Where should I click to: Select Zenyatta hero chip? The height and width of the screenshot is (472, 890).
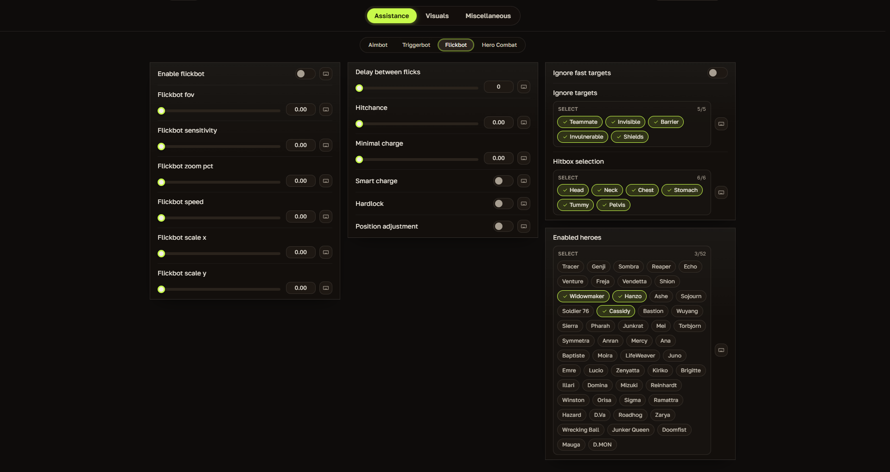pos(628,370)
